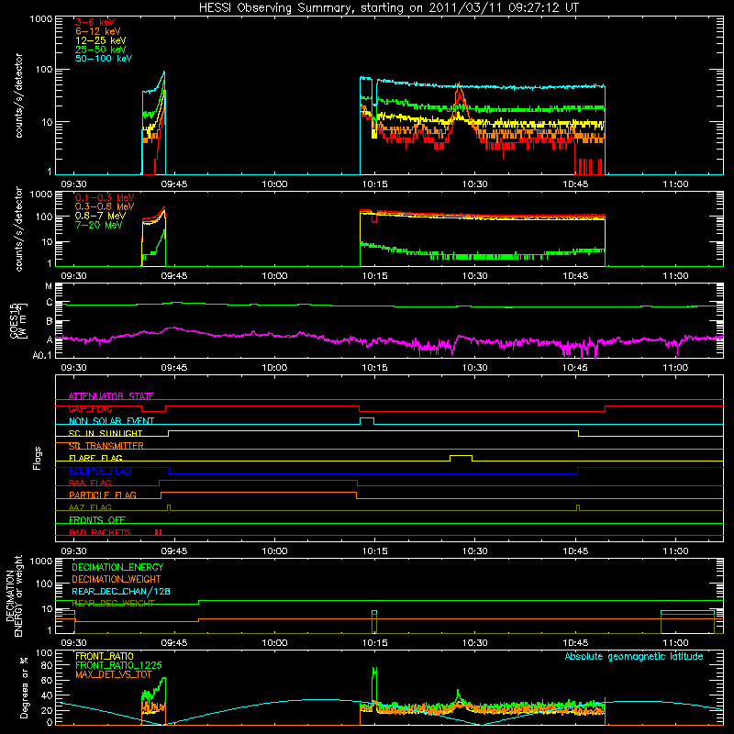The image size is (734, 734).
Task: Select the BAD_PACKETS flag label
Action: point(100,532)
